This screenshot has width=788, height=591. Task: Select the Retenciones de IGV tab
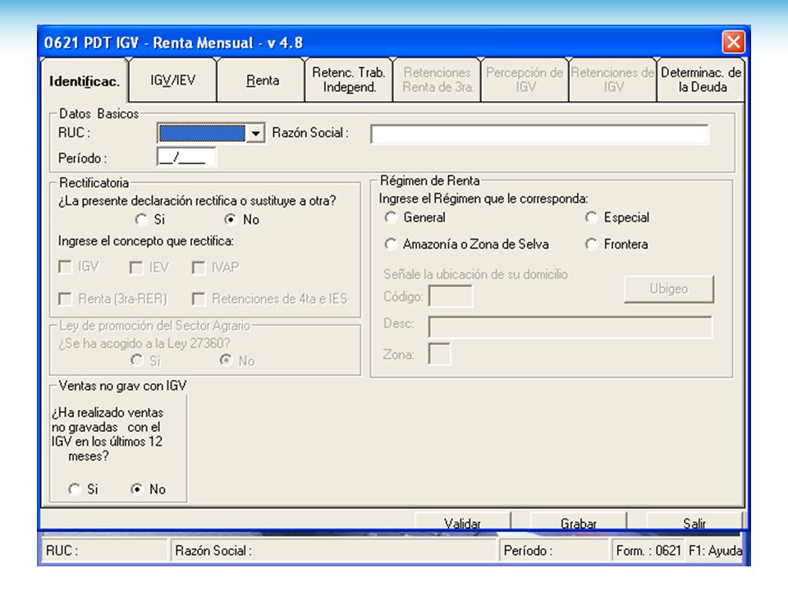(x=613, y=80)
